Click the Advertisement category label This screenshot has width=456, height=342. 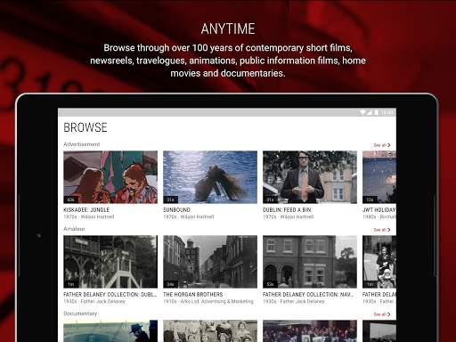pos(82,144)
